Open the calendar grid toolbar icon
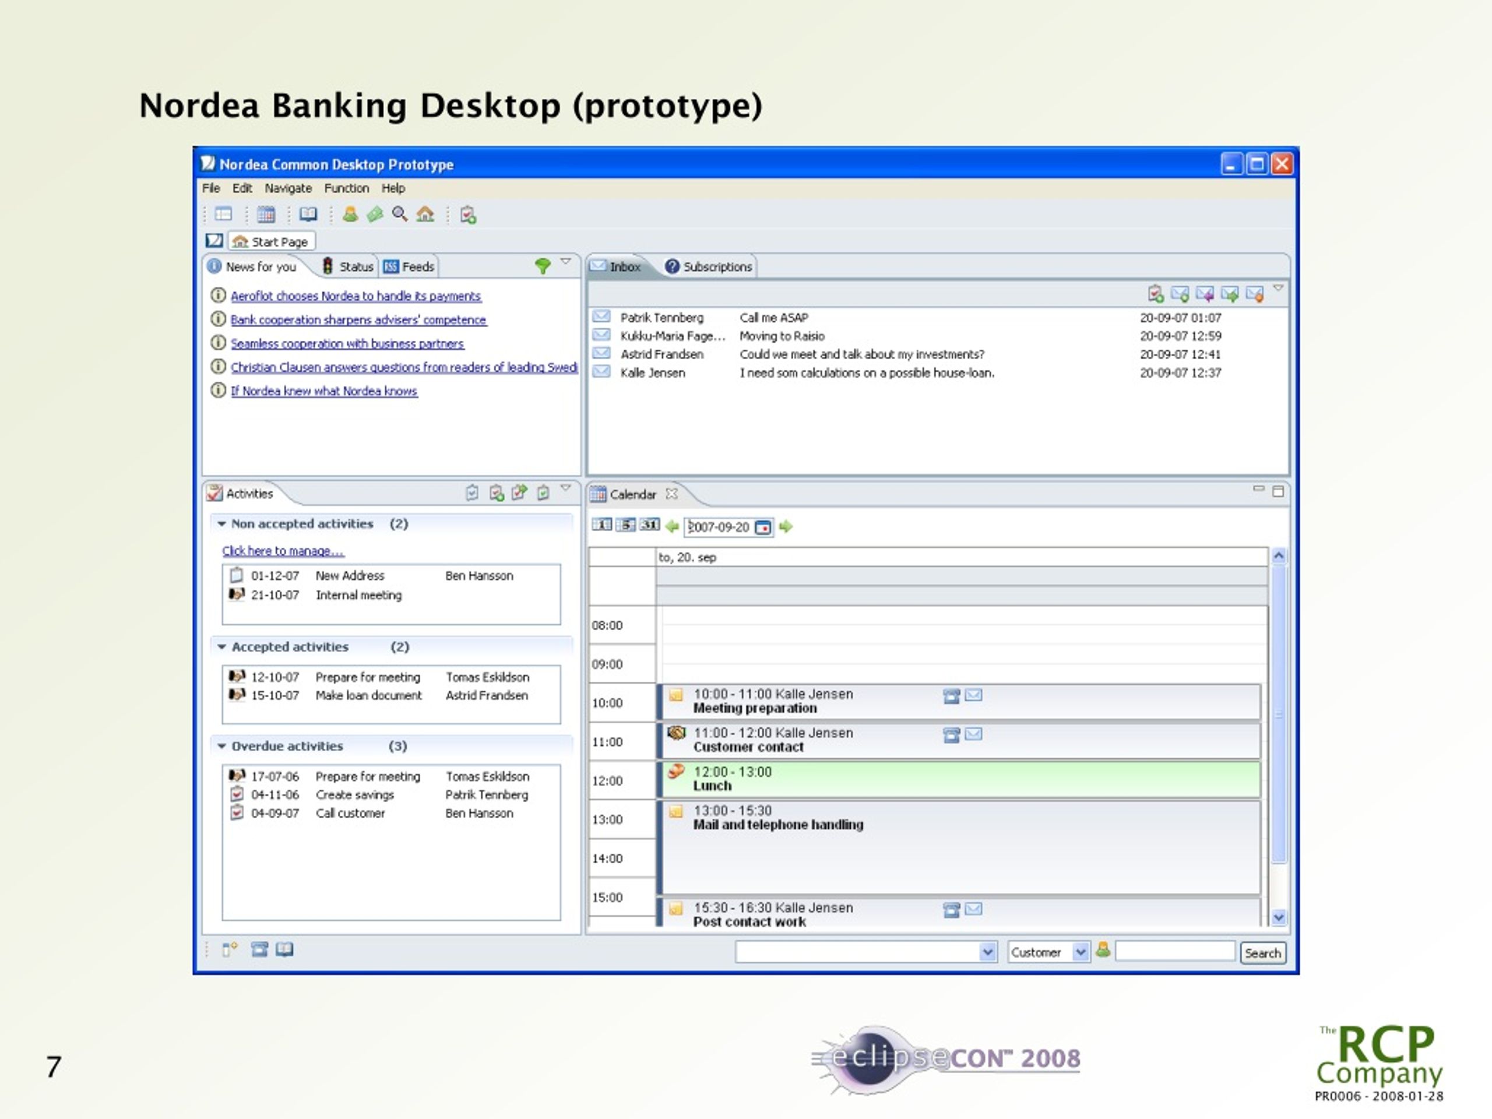 [x=266, y=214]
